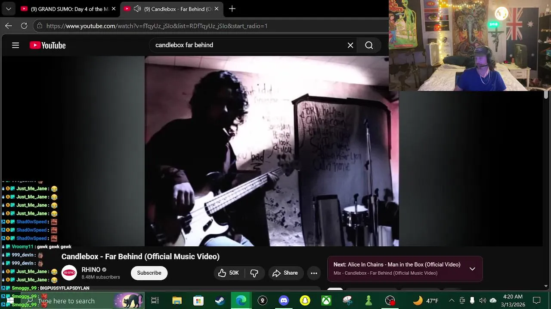Click Smoggy_99 BIGPUSSYFLAPSDYLAN chat message
Image resolution: width=551 pixels, height=309 pixels.
coord(46,288)
